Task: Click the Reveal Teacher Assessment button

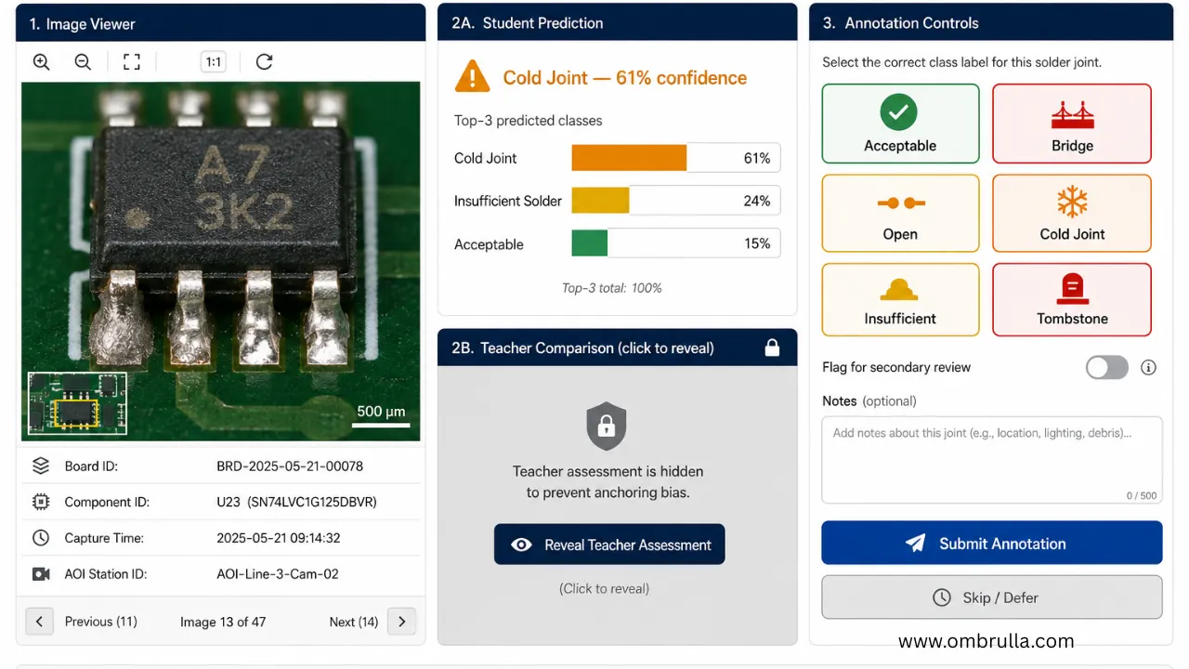Action: (609, 544)
